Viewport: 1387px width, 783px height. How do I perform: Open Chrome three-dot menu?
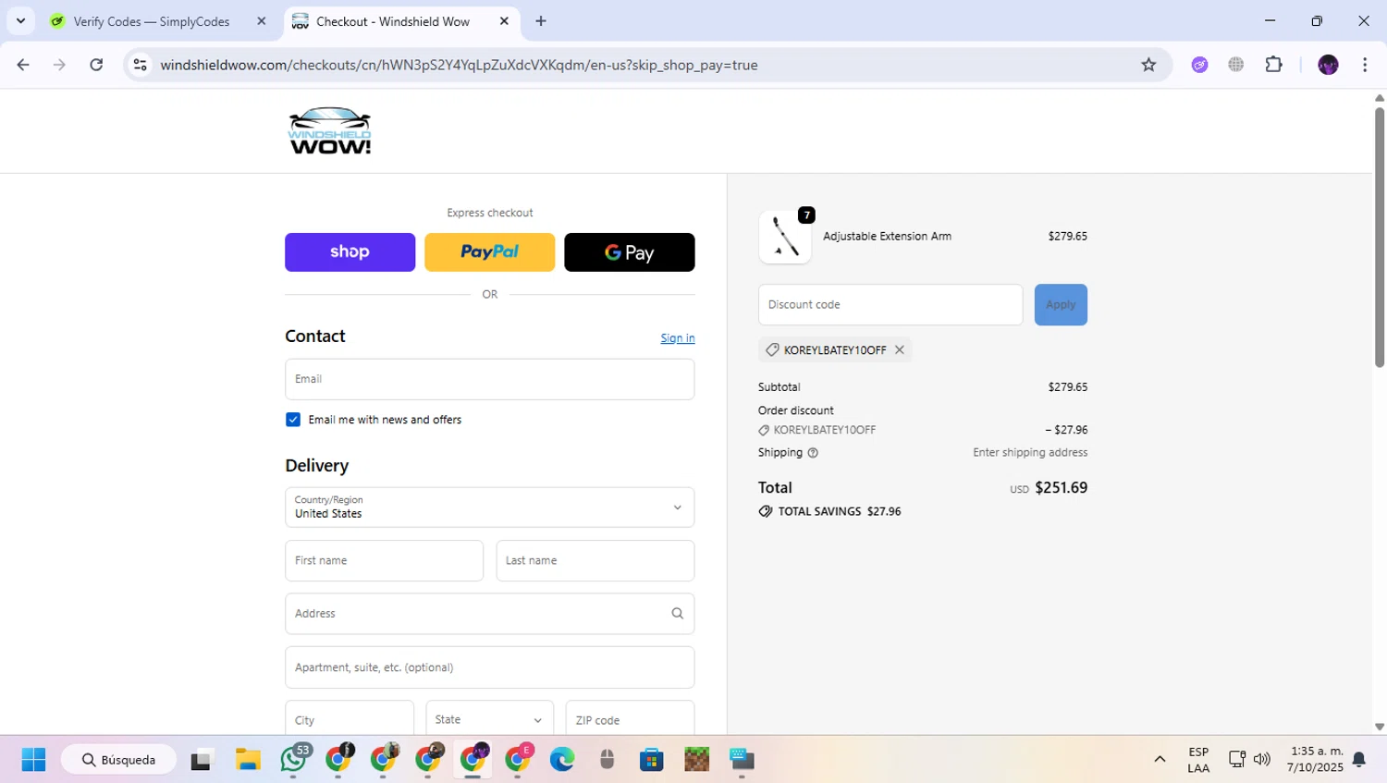click(x=1365, y=65)
